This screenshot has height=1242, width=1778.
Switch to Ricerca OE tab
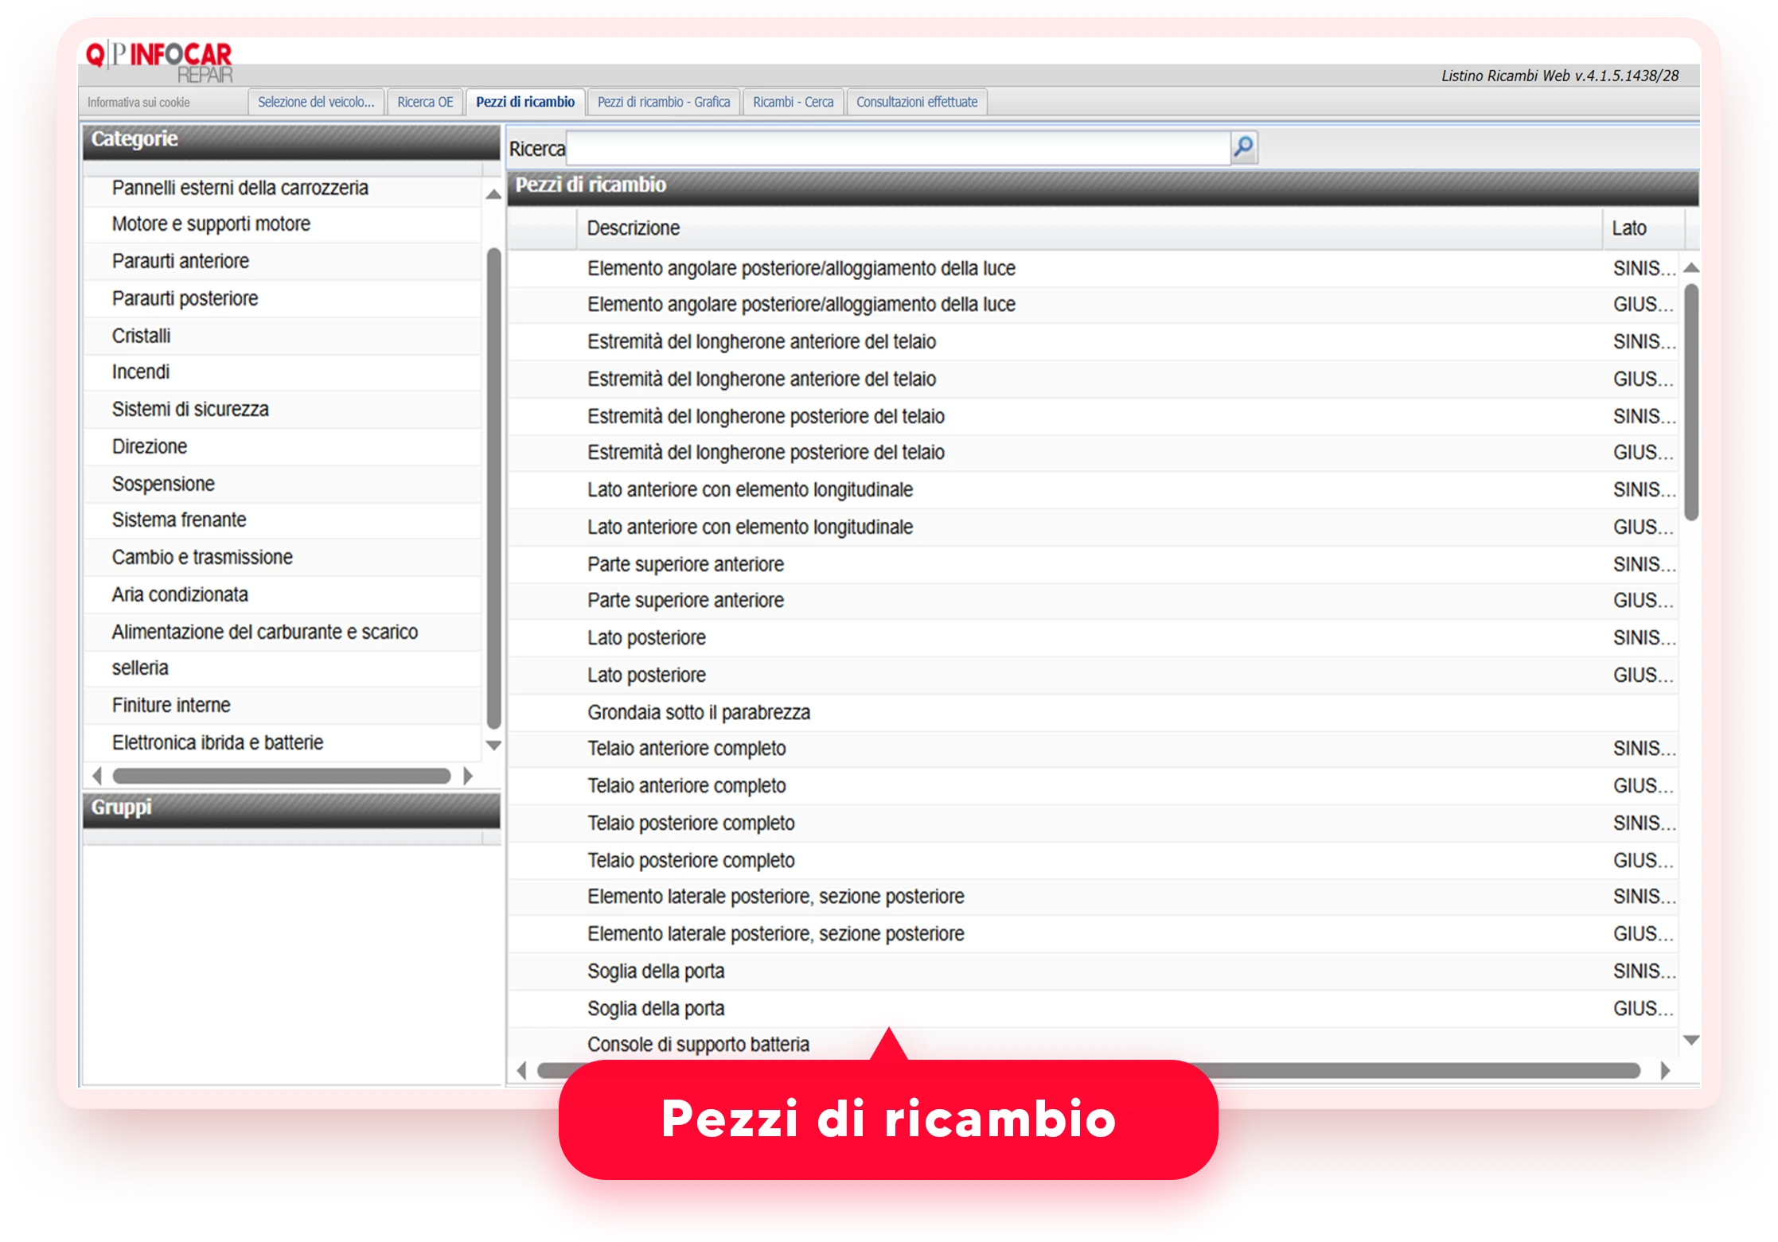tap(425, 102)
